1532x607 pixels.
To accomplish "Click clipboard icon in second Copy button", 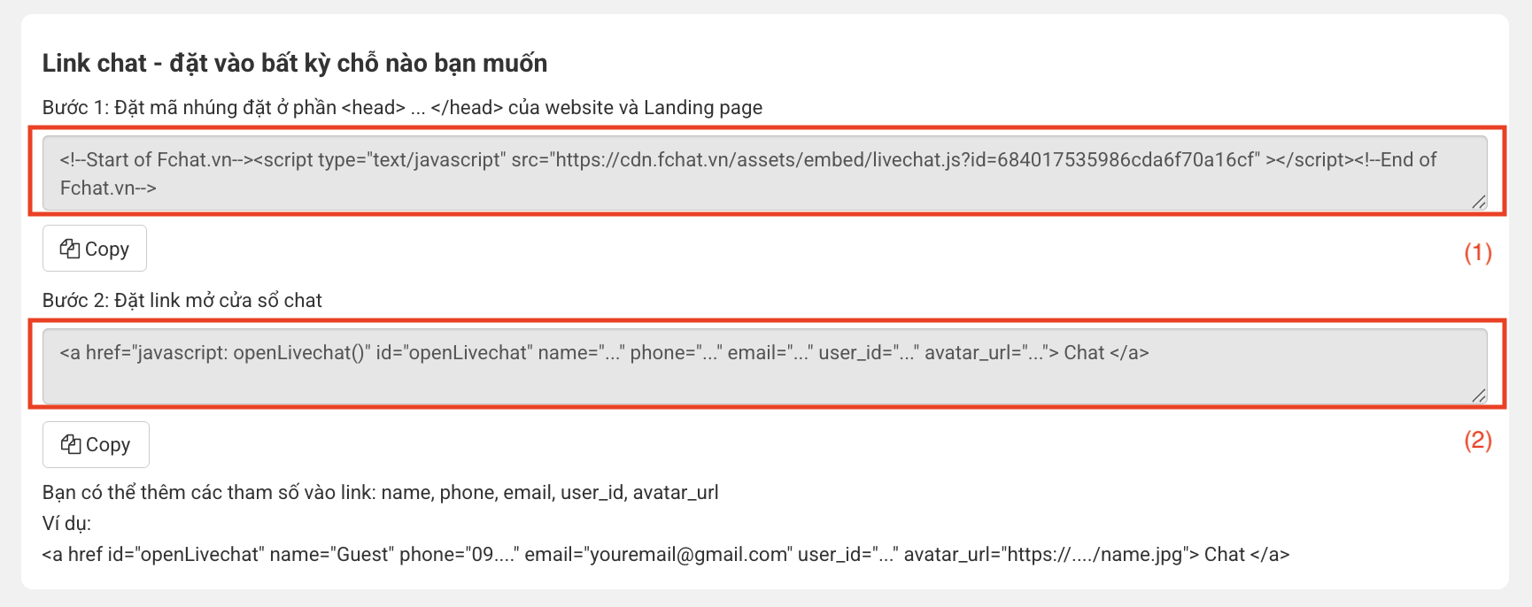I will (x=71, y=444).
